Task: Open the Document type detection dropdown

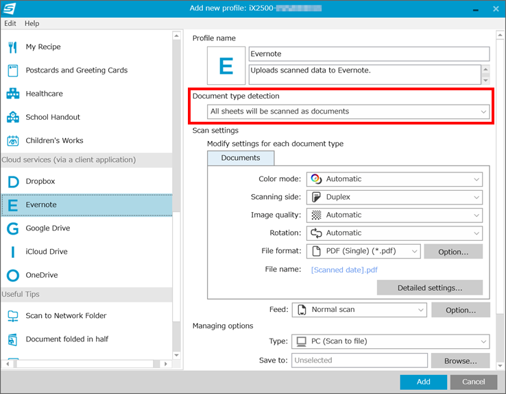Action: 348,111
